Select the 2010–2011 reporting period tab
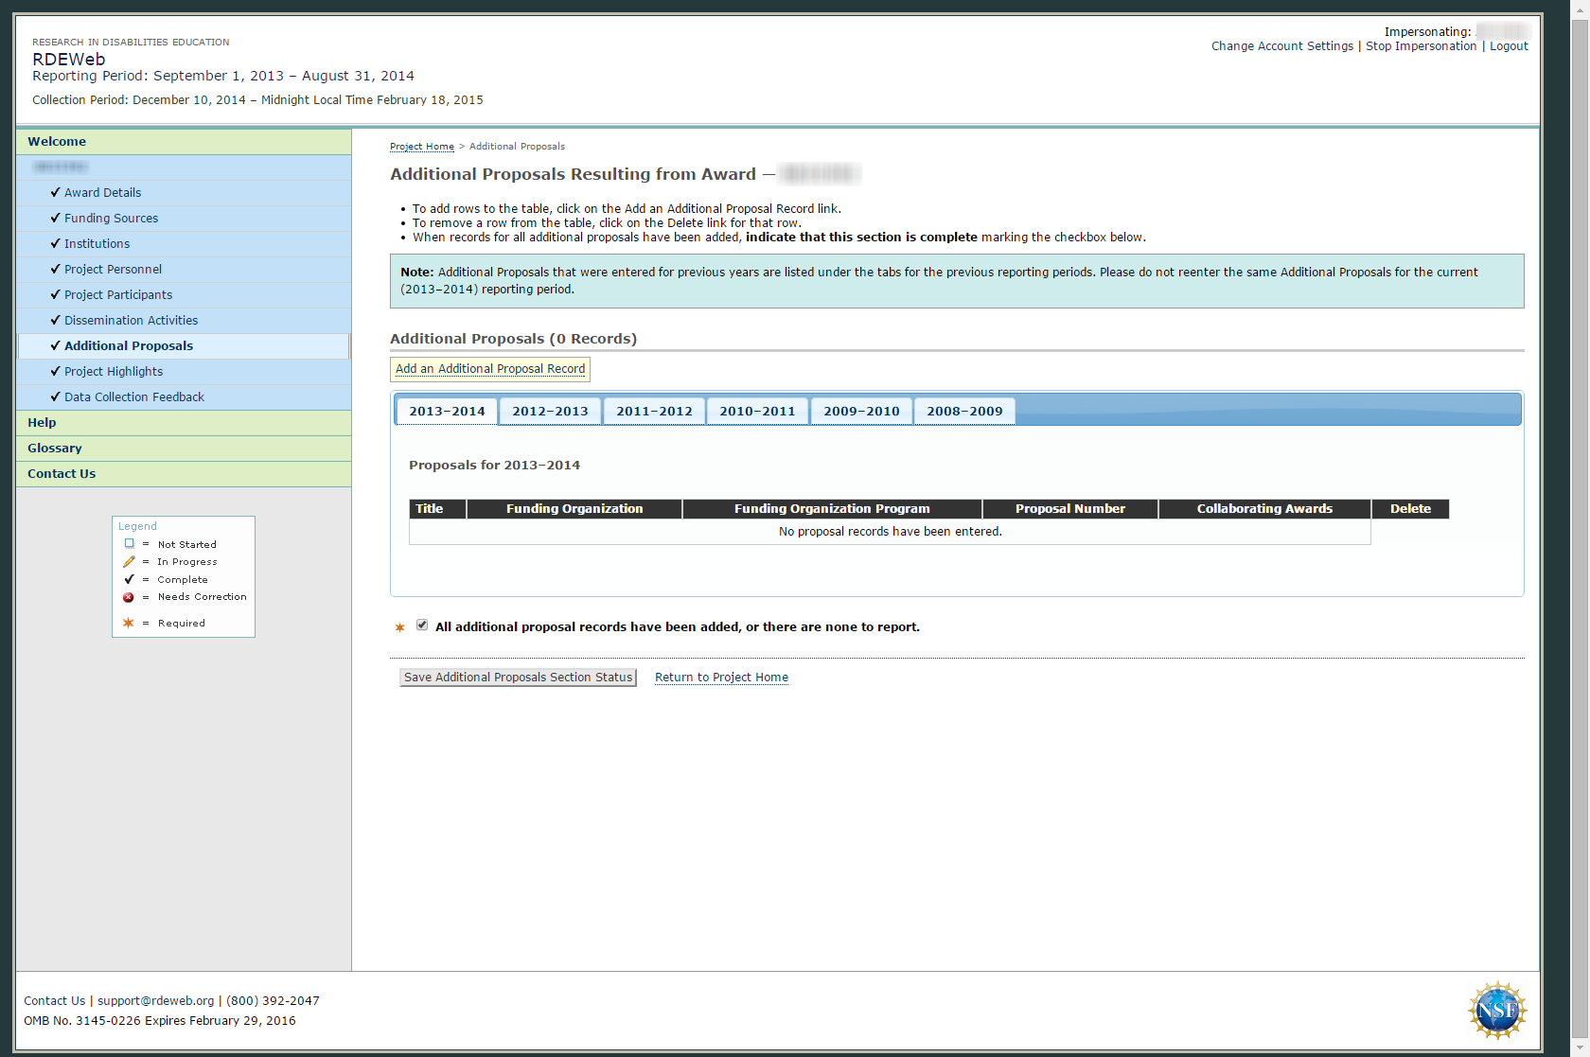Screen dimensions: 1590x1057 pyautogui.click(x=757, y=412)
